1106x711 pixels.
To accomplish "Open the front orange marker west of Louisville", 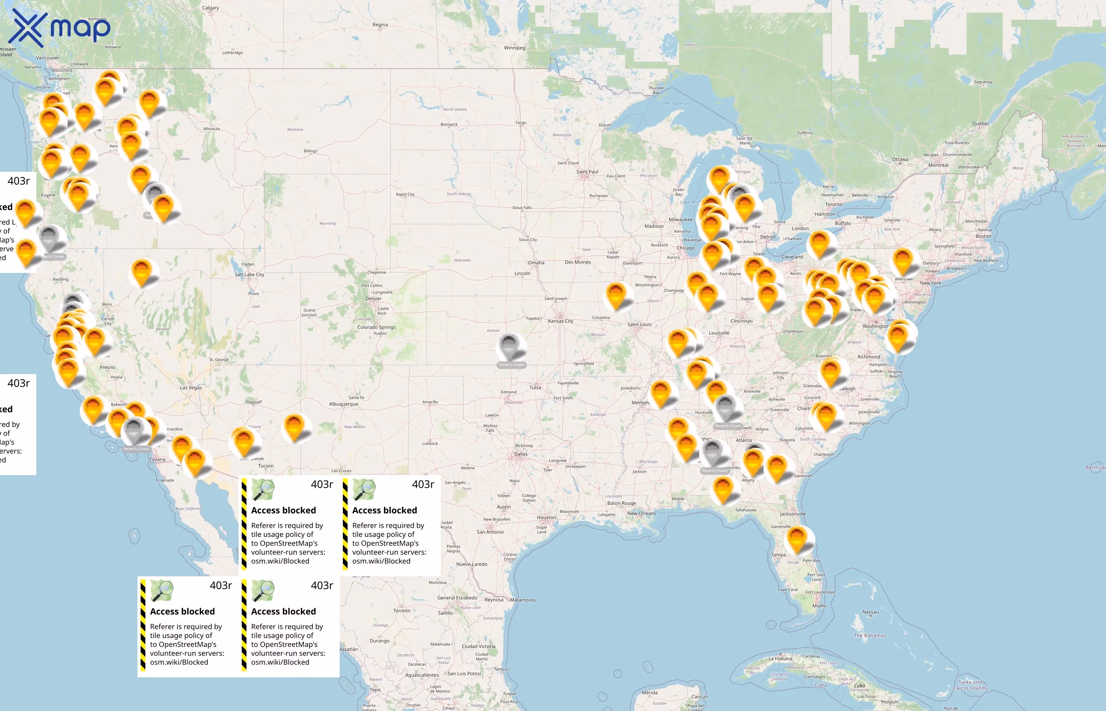I will coord(679,344).
